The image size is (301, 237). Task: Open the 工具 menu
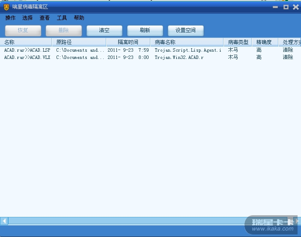click(62, 18)
